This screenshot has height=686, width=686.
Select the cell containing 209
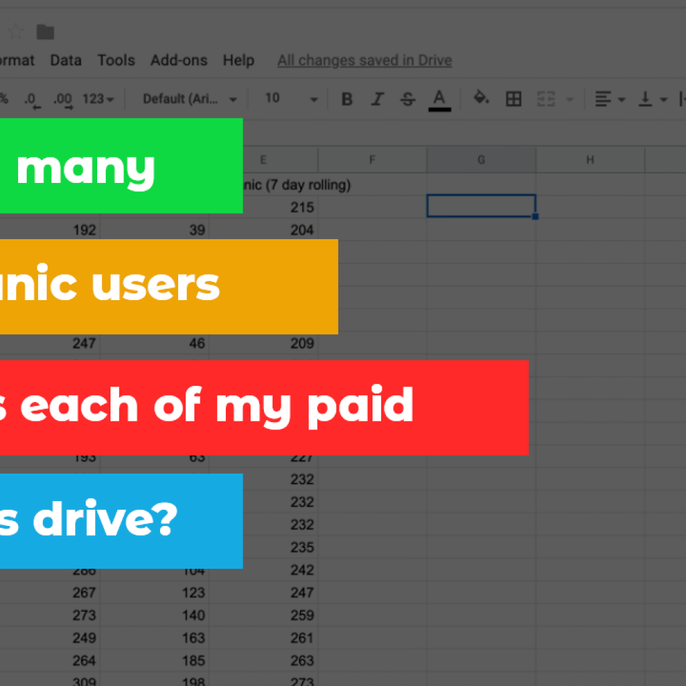pos(263,344)
